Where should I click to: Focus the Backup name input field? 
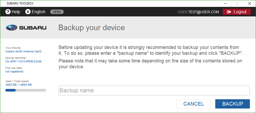click(x=154, y=91)
